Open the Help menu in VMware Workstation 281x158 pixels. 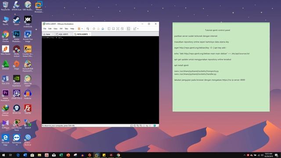coord(72,29)
